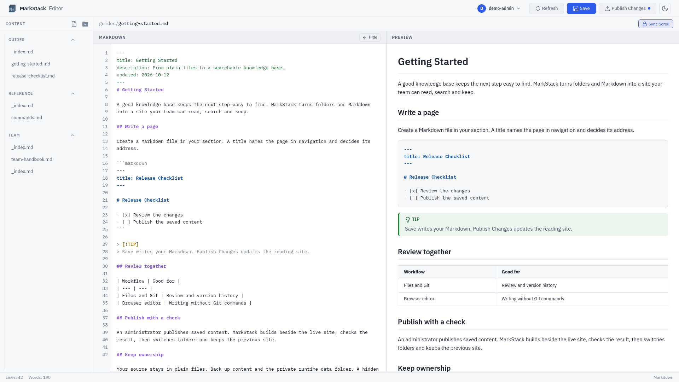Click the guides/ breadcrumb path segment
Viewport: 679px width, 382px height.
(109, 24)
